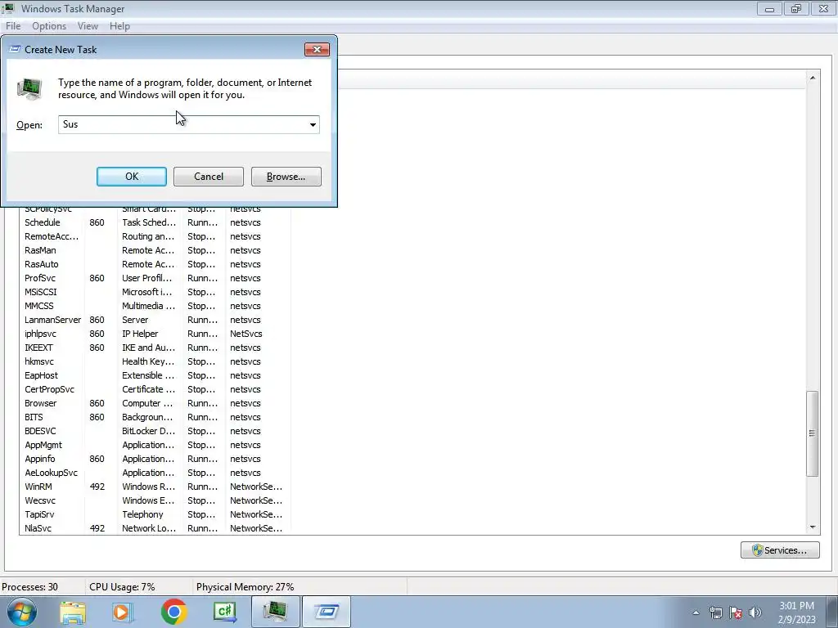This screenshot has width=838, height=628.
Task: Click the services list scroll up arrow
Action: pyautogui.click(x=813, y=78)
